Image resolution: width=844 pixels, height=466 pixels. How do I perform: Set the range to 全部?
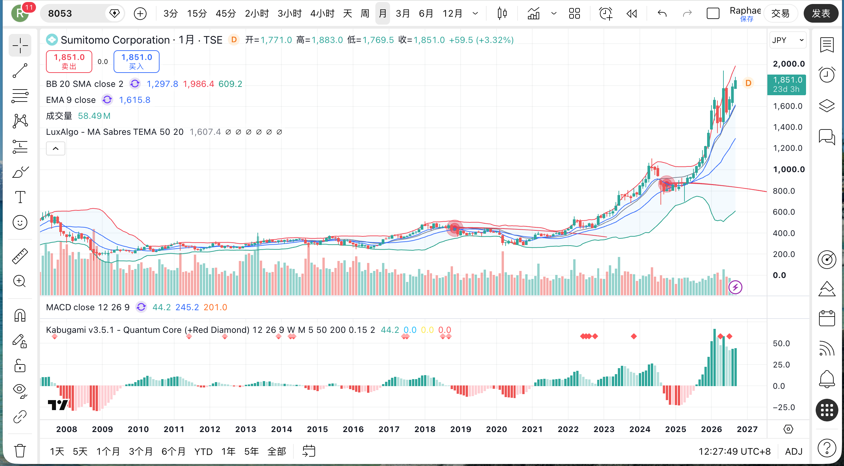click(x=277, y=451)
